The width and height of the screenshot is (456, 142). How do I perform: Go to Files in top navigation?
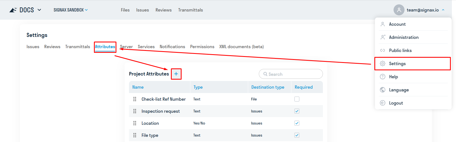point(125,10)
